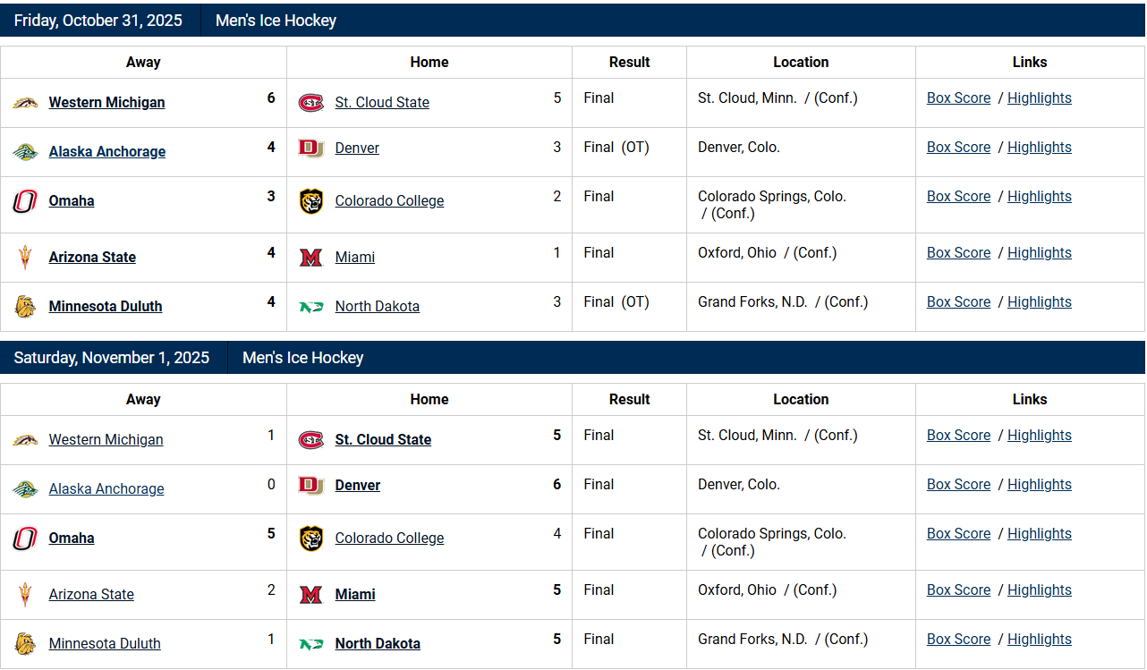Open Box Score for Saturday Omaha game

[x=958, y=534]
